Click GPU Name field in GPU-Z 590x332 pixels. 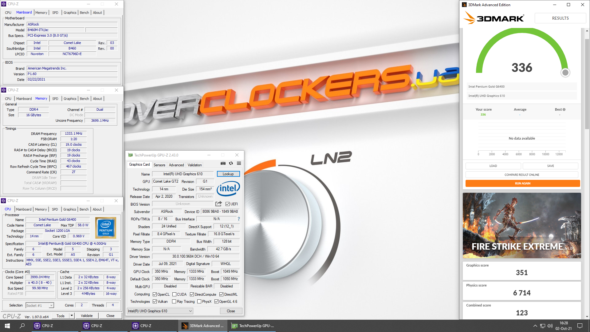tap(183, 174)
